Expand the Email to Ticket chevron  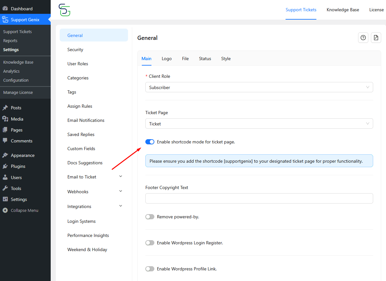click(121, 177)
